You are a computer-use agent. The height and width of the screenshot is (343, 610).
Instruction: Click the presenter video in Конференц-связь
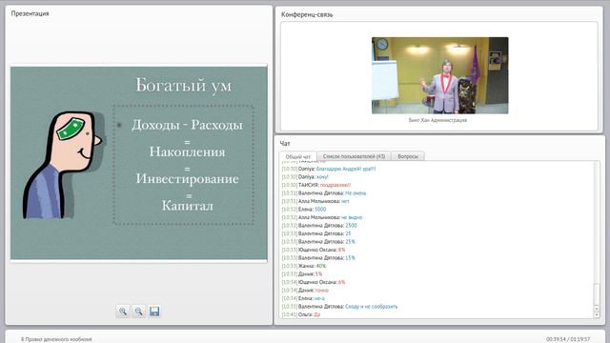(439, 75)
